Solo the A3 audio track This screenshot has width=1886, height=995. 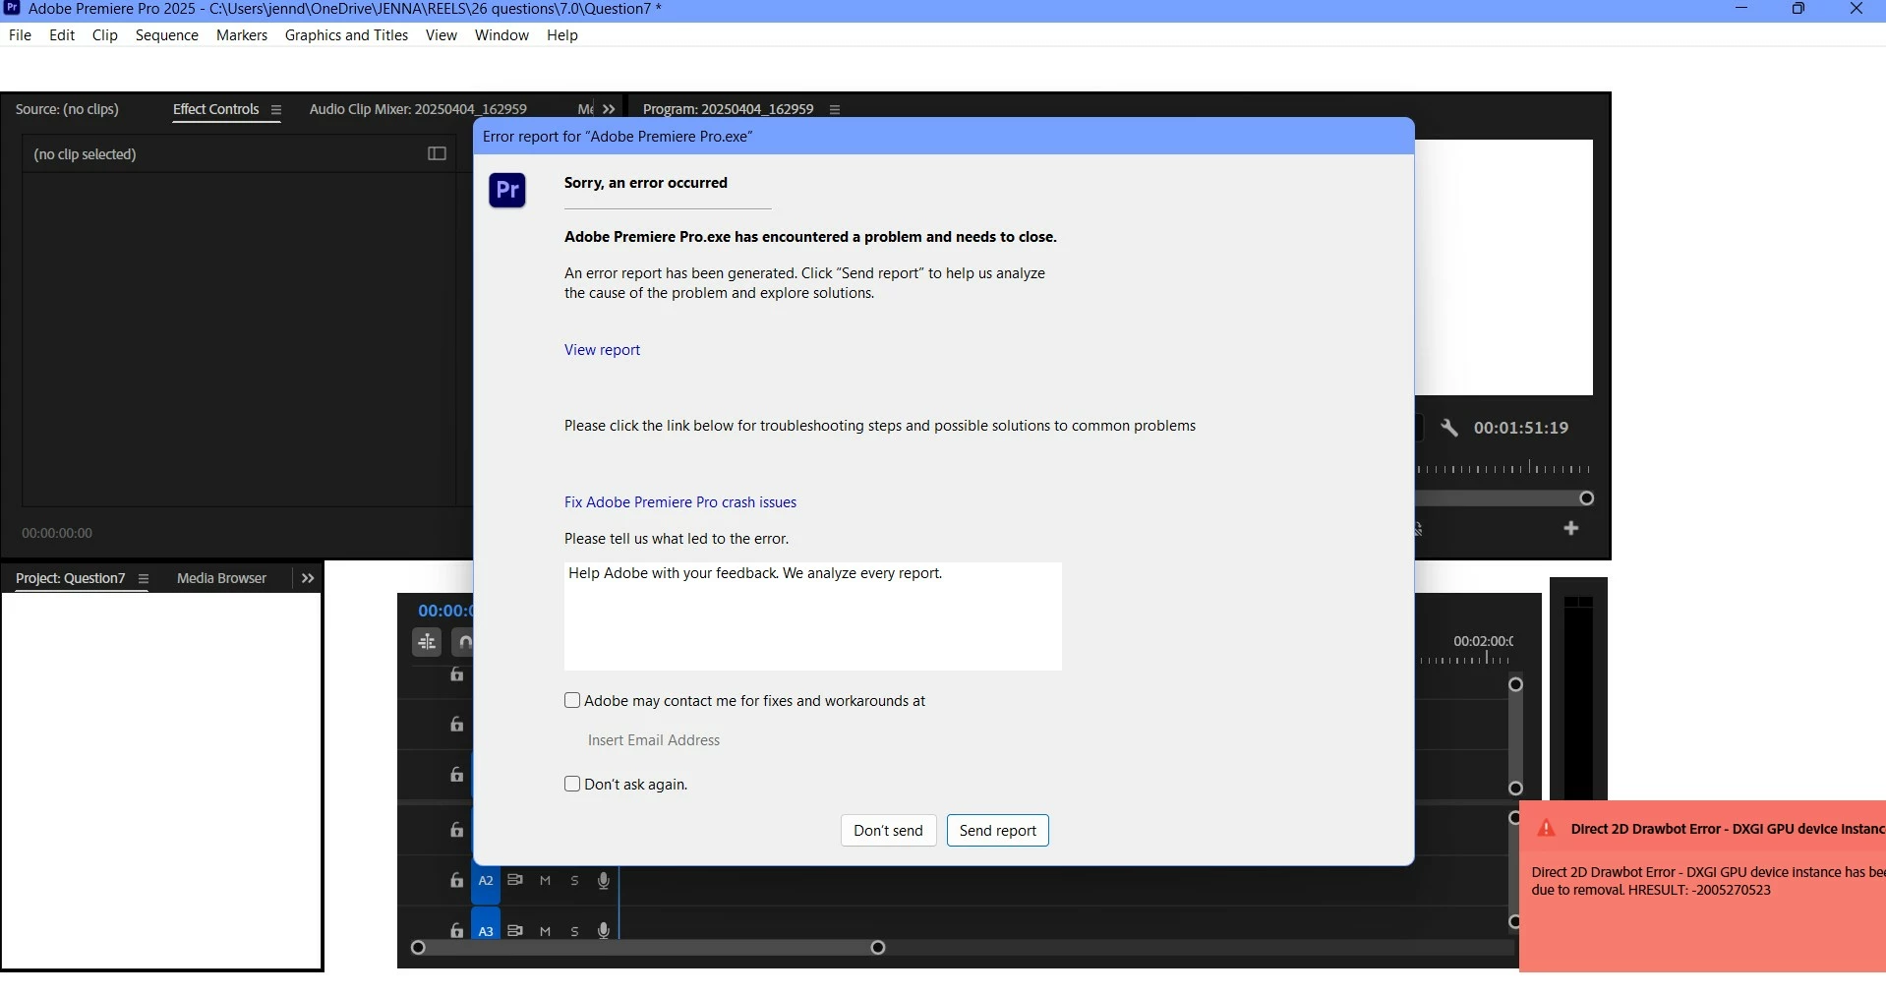575,931
